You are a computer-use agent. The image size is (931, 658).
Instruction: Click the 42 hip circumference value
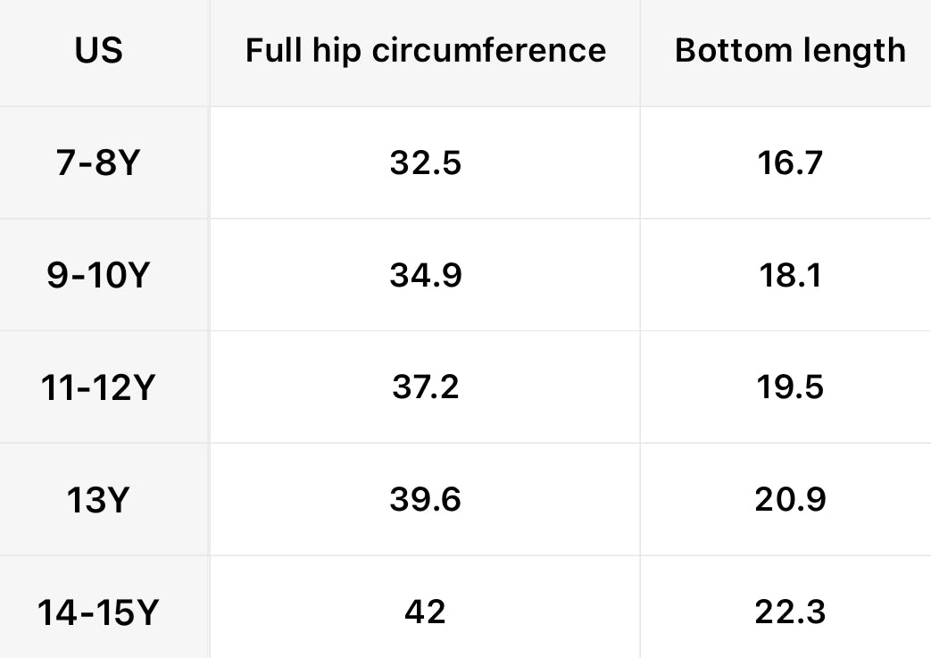point(426,612)
